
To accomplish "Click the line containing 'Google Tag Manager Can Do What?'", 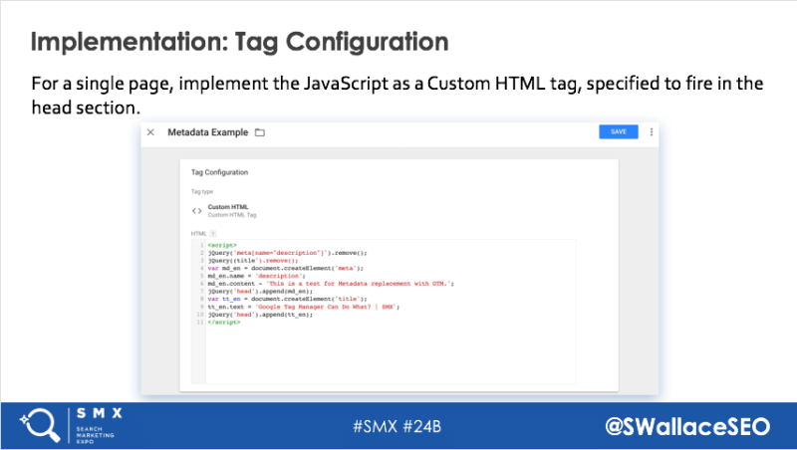I will tap(304, 307).
